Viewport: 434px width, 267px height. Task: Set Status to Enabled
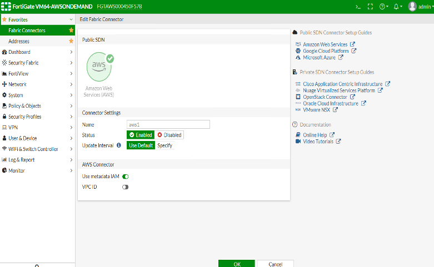pos(141,135)
